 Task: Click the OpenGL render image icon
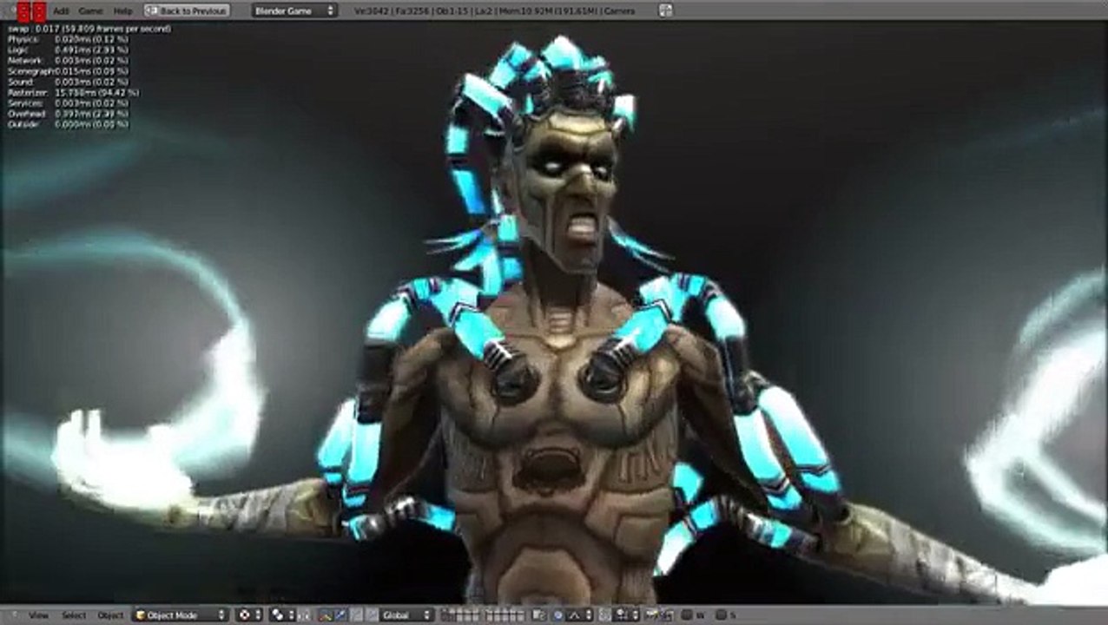[651, 615]
